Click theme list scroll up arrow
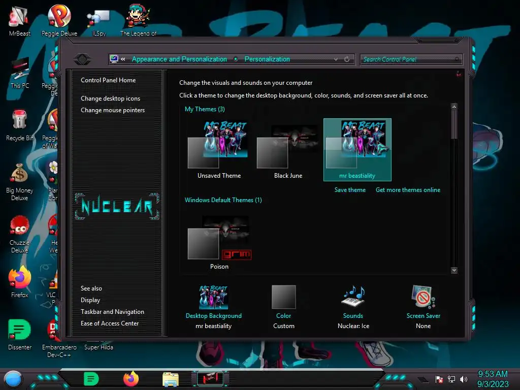Image resolution: width=520 pixels, height=390 pixels. pyautogui.click(x=454, y=107)
